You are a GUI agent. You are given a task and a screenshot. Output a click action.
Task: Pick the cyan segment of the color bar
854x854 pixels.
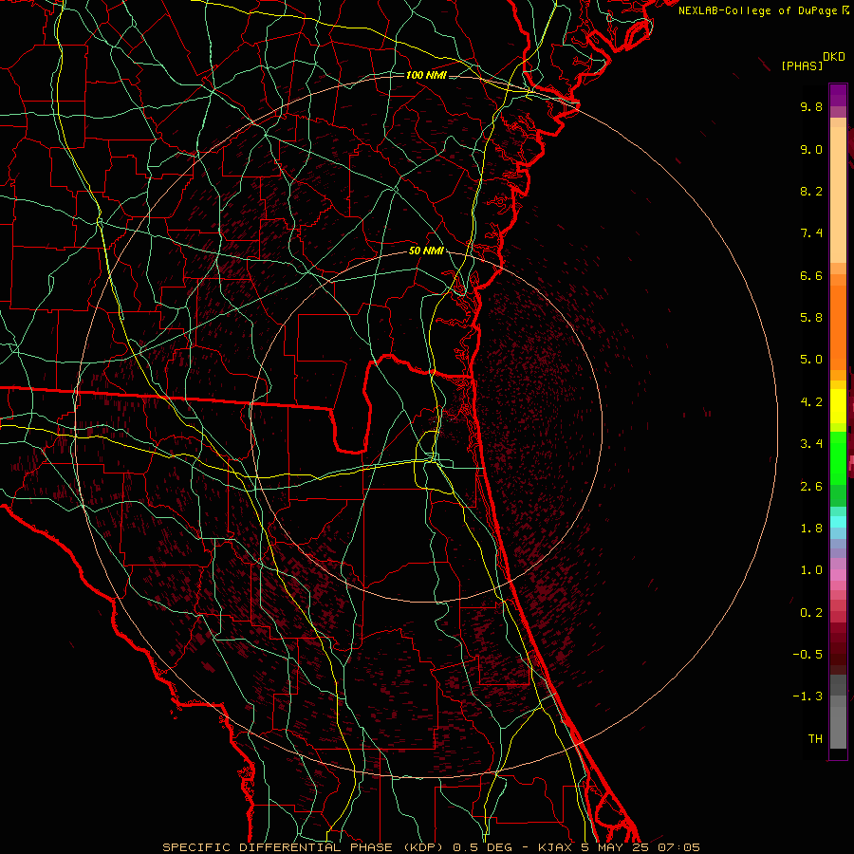(x=838, y=522)
